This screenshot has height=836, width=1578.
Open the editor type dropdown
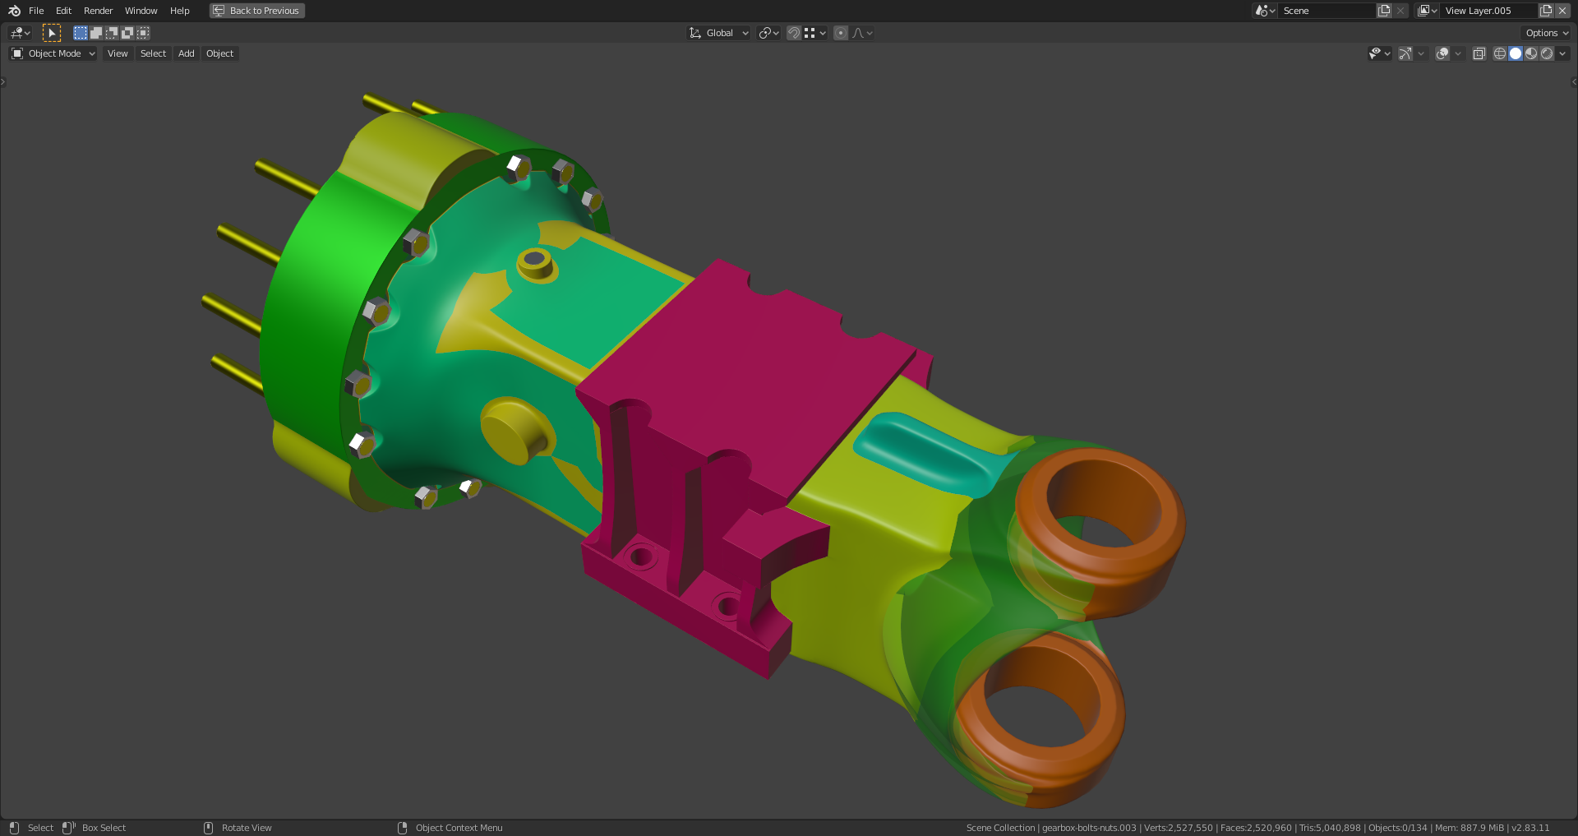(x=20, y=33)
